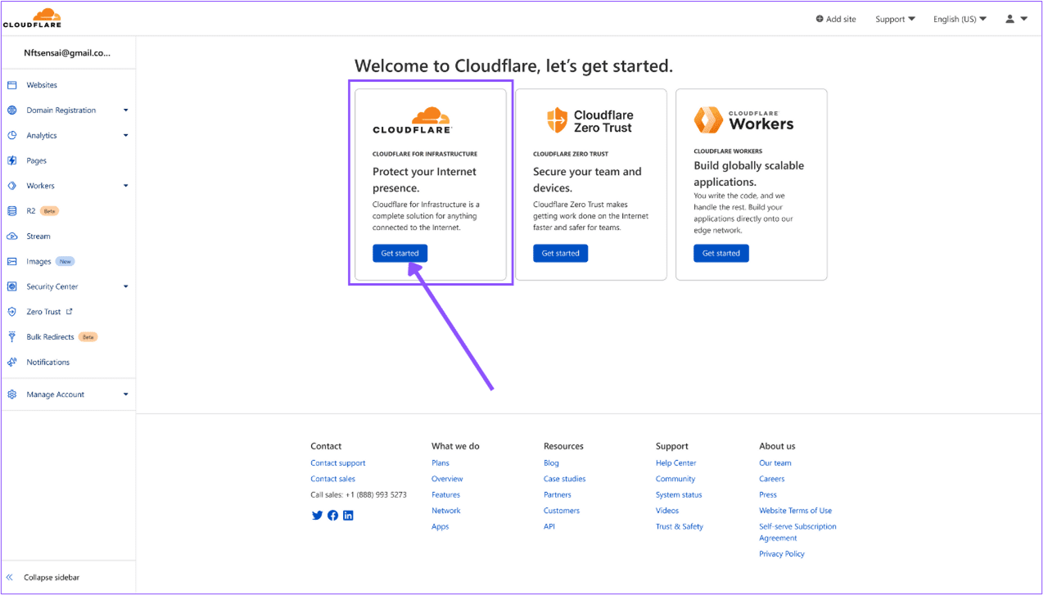Open the Privacy Policy link
Viewport: 1043px width, 595px height.
point(782,554)
